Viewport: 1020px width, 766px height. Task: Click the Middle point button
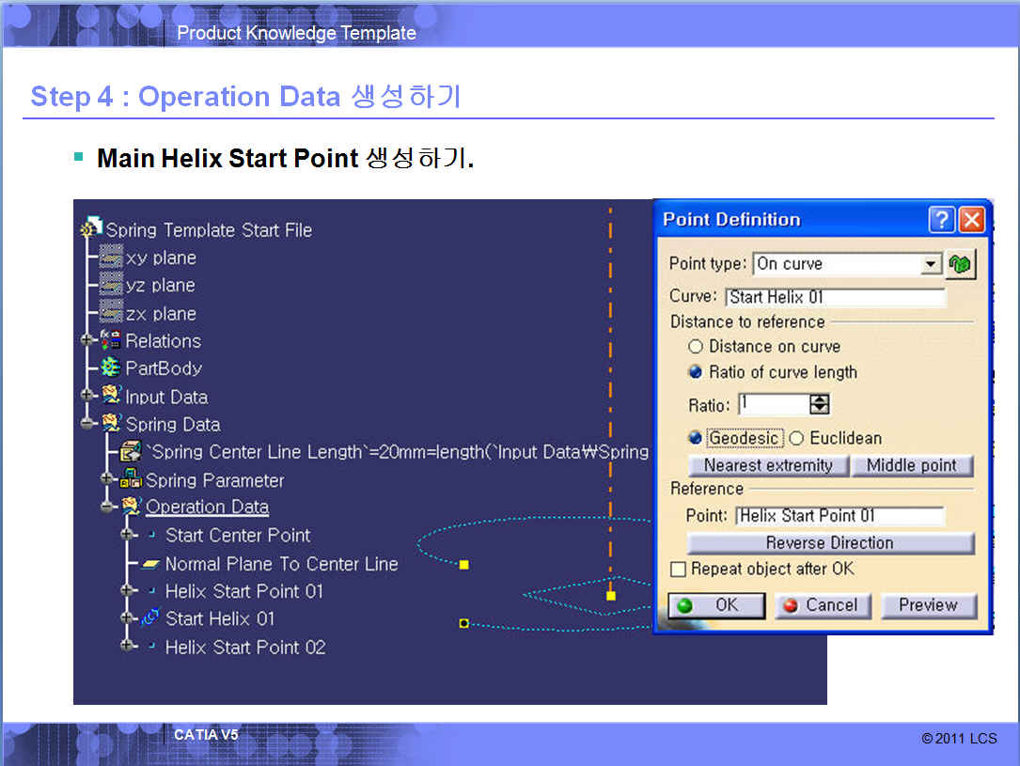(x=911, y=465)
